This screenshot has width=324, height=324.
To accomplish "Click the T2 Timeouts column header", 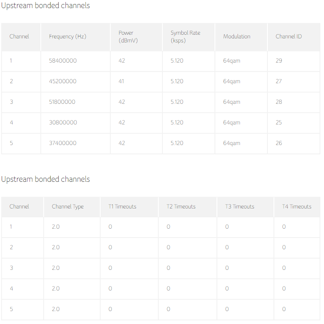I will tap(181, 206).
